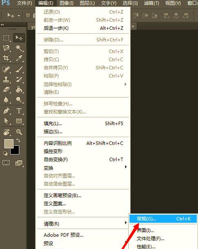Toggle the auto-select checkbox in options bar
Image resolution: width=198 pixels, height=249 pixels.
coord(28,16)
